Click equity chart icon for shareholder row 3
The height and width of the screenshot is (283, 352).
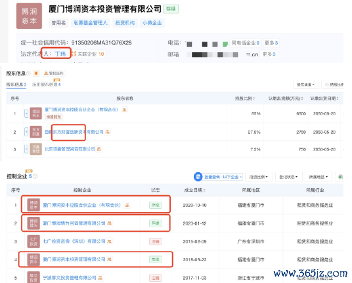(x=99, y=149)
